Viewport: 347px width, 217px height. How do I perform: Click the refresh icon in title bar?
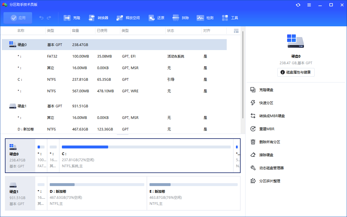298,5
